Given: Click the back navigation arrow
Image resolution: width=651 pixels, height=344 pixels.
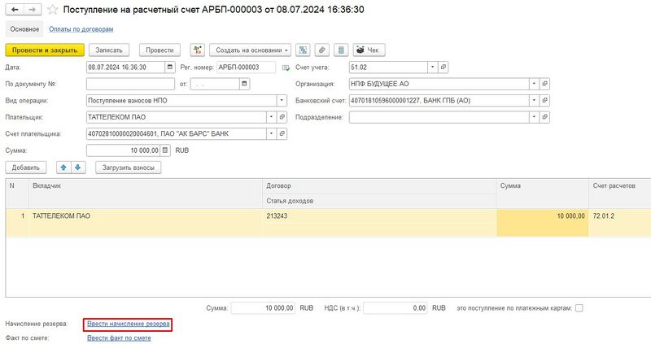Looking at the screenshot, I should click(13, 10).
